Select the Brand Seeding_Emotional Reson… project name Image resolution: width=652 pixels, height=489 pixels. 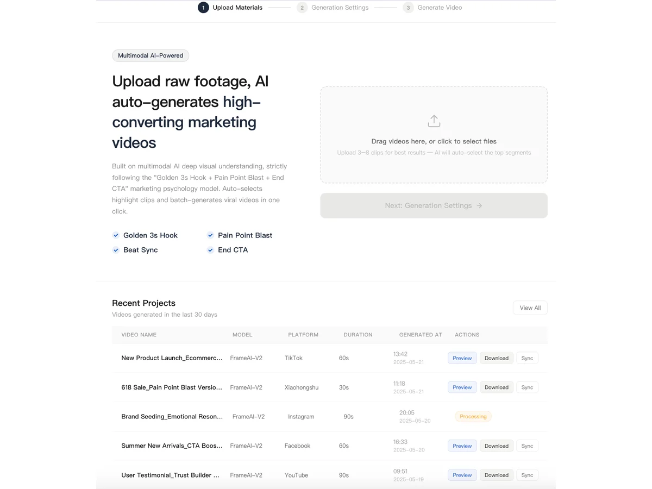pos(172,417)
